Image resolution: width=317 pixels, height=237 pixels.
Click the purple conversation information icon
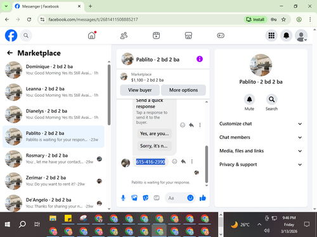(x=200, y=59)
